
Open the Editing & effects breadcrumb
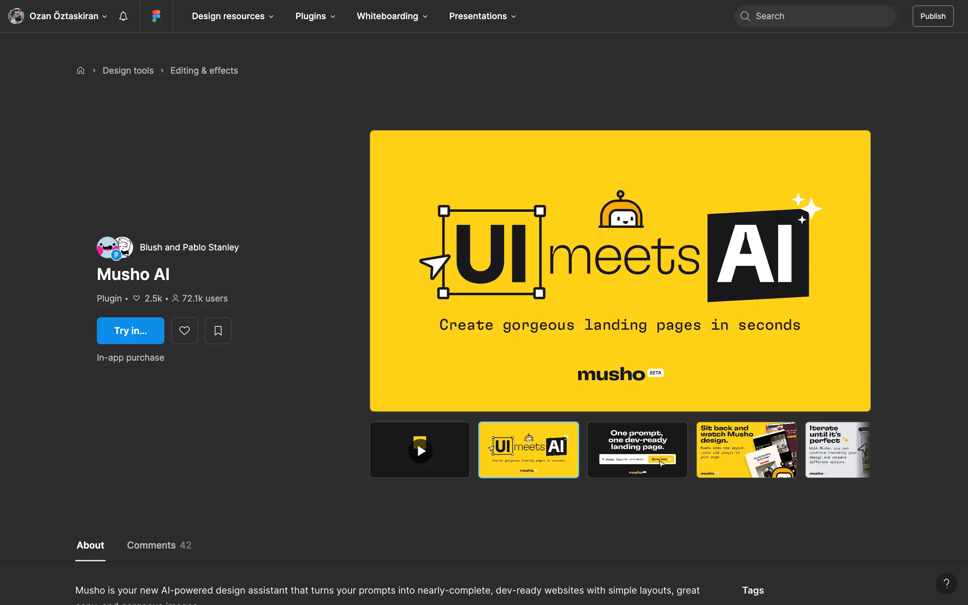(204, 71)
